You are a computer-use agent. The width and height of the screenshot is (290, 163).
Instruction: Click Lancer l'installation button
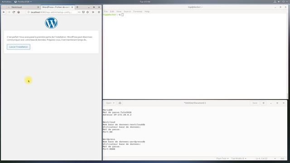point(19,47)
